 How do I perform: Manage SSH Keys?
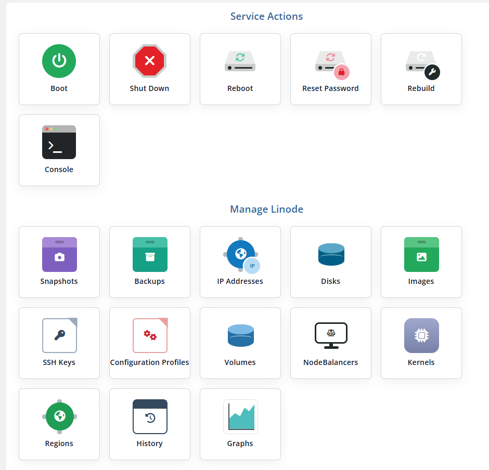tap(59, 343)
